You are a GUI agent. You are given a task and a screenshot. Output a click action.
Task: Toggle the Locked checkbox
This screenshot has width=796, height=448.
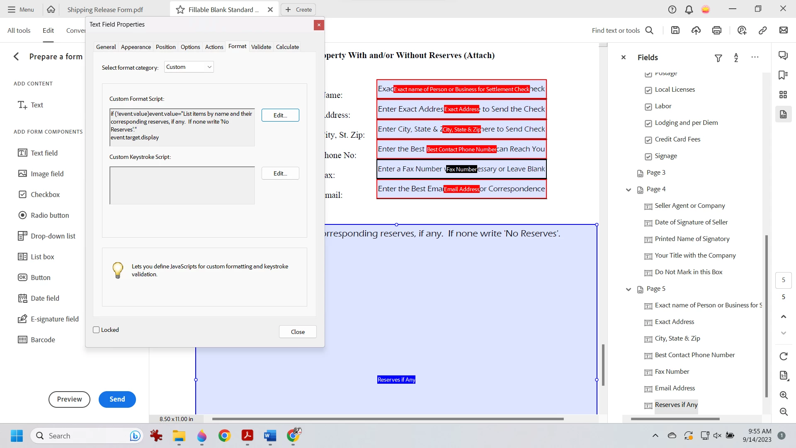[x=97, y=330]
